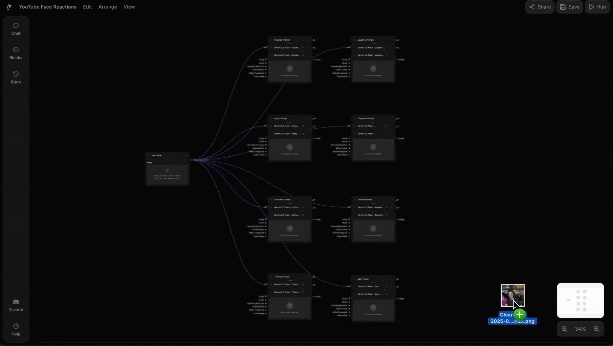Click the Share button

click(540, 7)
